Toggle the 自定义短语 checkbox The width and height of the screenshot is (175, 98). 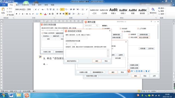click(129, 38)
